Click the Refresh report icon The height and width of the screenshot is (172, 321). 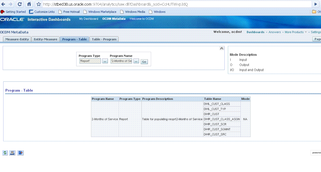click(5, 153)
